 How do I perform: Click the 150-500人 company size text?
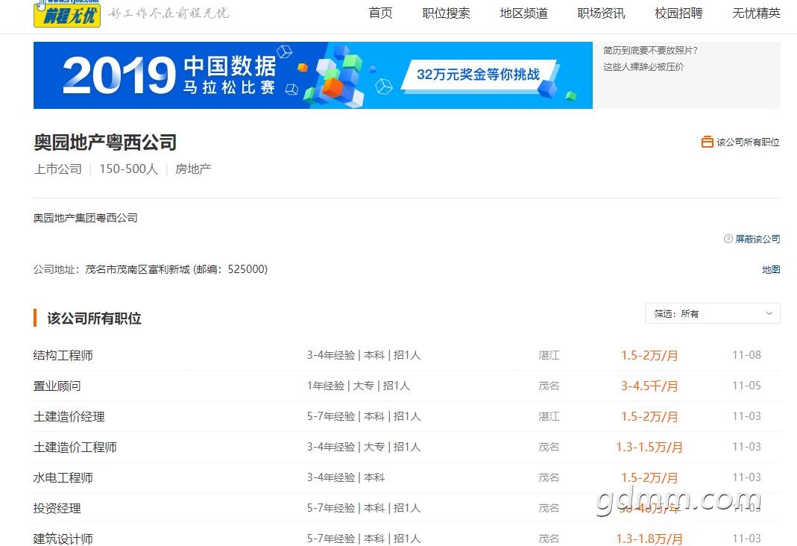coord(128,169)
